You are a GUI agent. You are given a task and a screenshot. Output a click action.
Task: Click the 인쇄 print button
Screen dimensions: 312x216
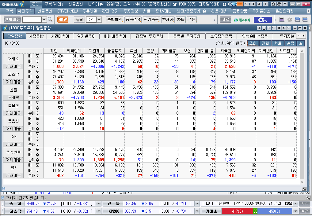(265, 43)
